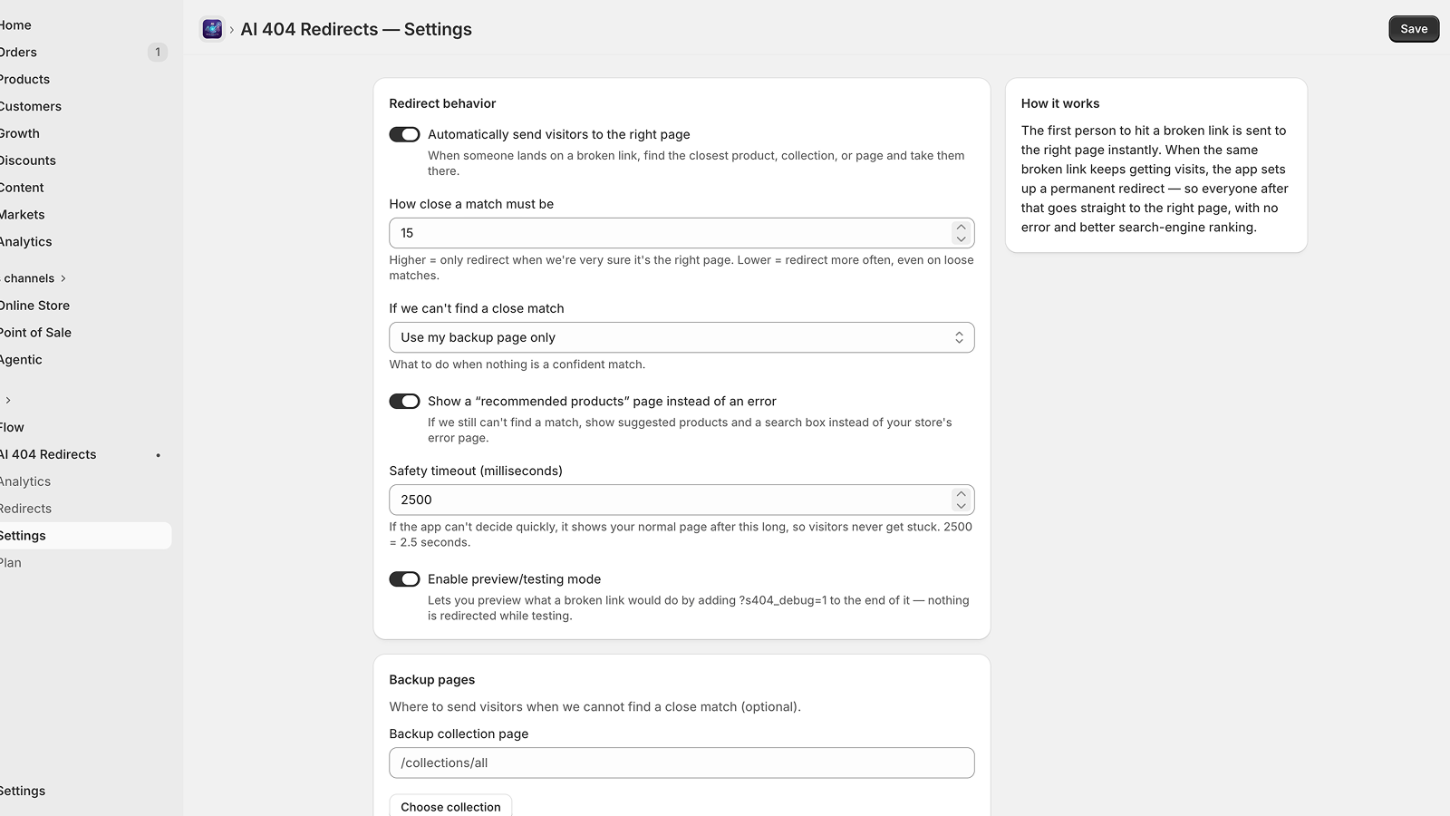This screenshot has width=1450, height=816.
Task: Open the Online Store channel
Action: click(34, 306)
